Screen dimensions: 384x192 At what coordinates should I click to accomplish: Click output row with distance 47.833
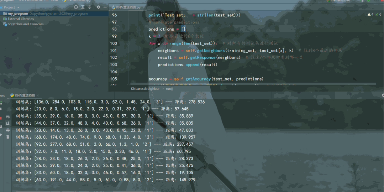[x=104, y=130]
